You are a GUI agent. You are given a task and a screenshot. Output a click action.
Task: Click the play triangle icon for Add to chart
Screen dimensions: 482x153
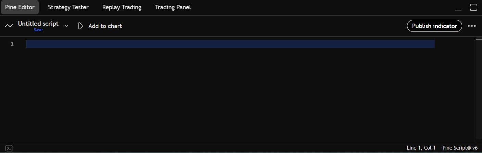81,26
